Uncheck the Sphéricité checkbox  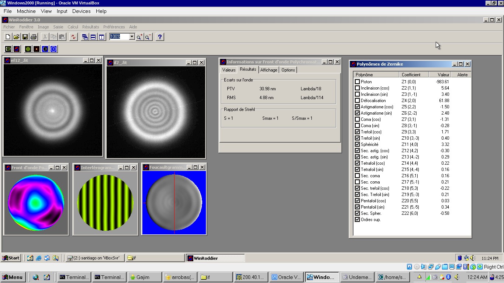click(x=357, y=144)
